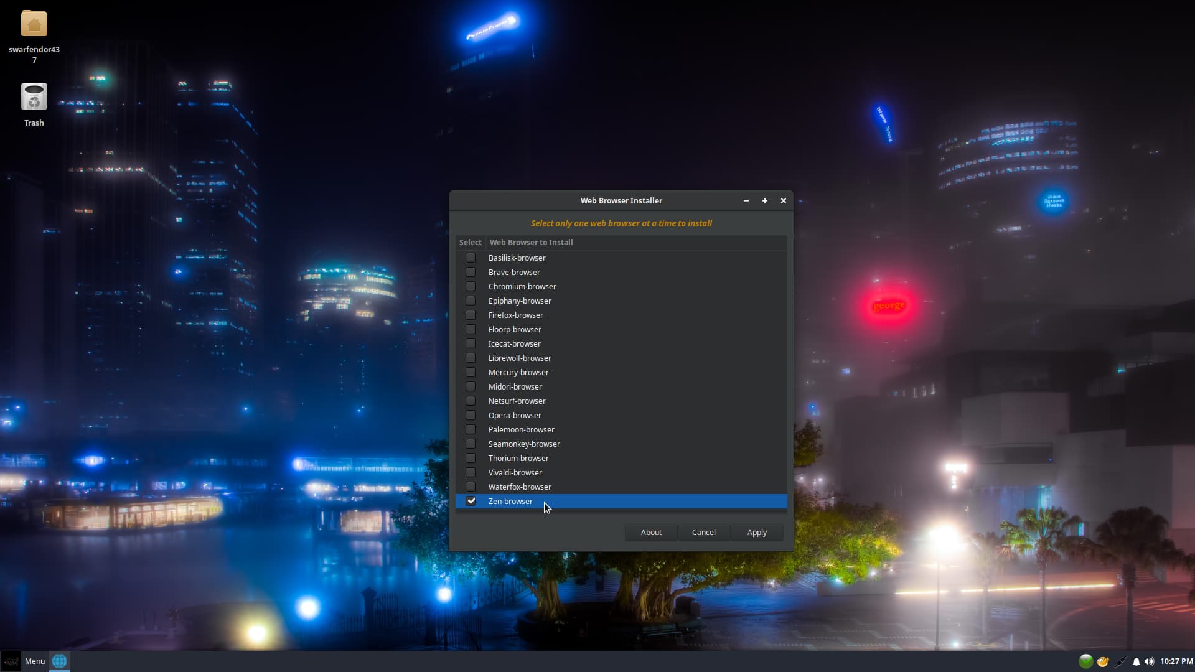Screen dimensions: 1195x672
Task: Maximize the Web Browser Installer window
Action: pos(764,200)
